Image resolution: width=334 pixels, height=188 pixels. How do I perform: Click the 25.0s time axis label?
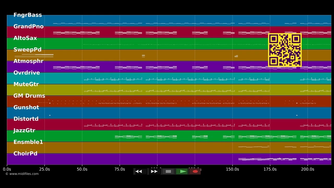45,169
